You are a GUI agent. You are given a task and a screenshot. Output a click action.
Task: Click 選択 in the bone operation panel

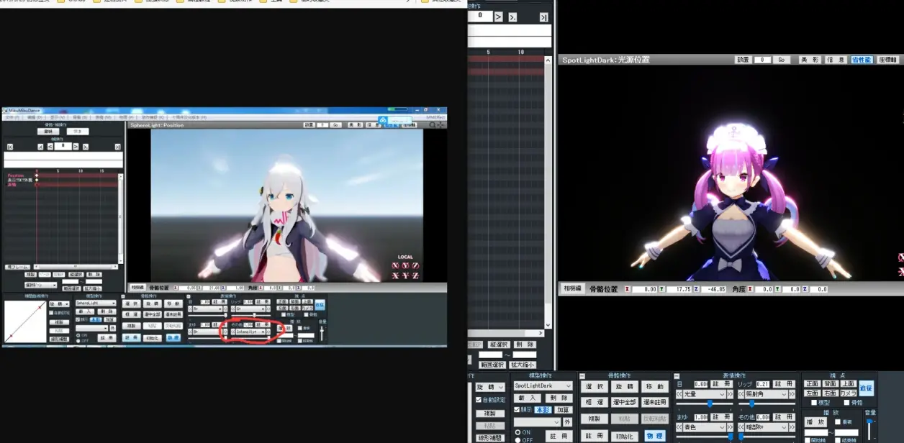(x=595, y=386)
